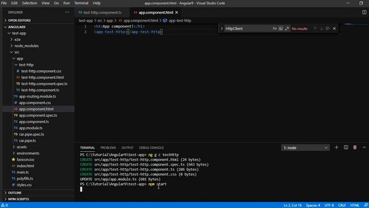Switch to PROBLEMS panel tab
This screenshot has height=208, width=369.
pyautogui.click(x=108, y=148)
